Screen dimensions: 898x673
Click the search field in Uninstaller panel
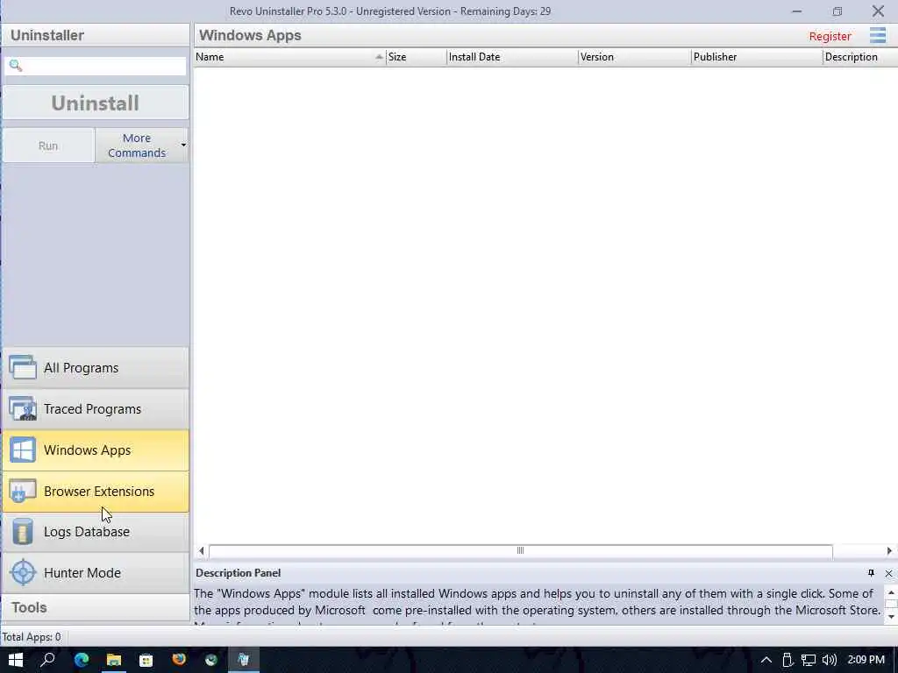pyautogui.click(x=95, y=66)
